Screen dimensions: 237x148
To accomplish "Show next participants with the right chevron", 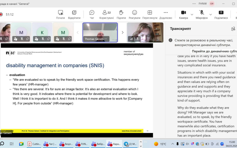I will [123, 33].
